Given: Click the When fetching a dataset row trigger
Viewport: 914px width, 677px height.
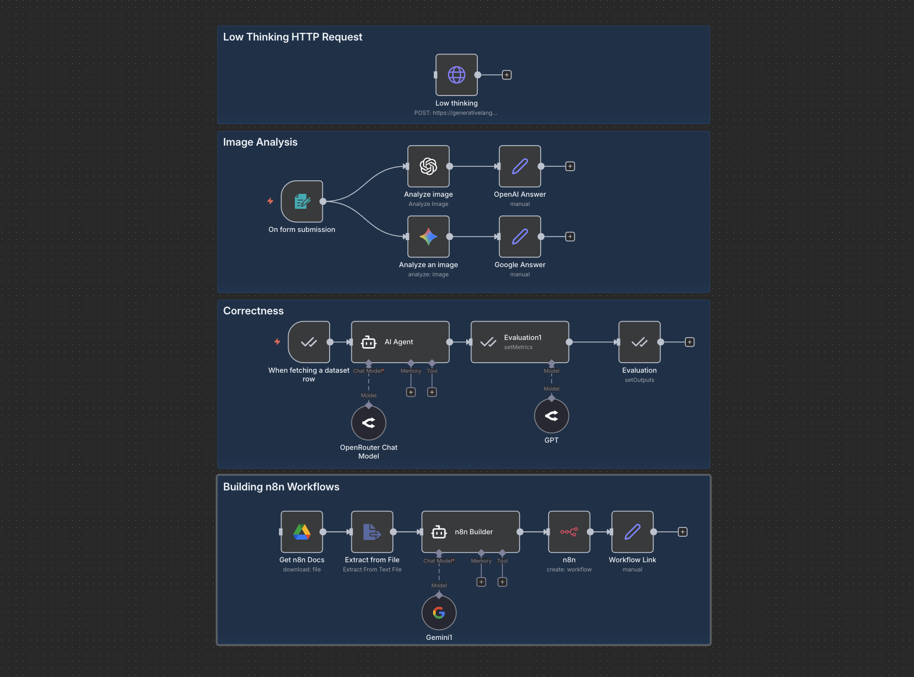Looking at the screenshot, I should click(309, 342).
